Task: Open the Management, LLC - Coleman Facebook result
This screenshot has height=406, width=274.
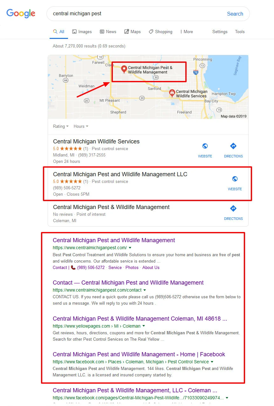Action: [135, 390]
